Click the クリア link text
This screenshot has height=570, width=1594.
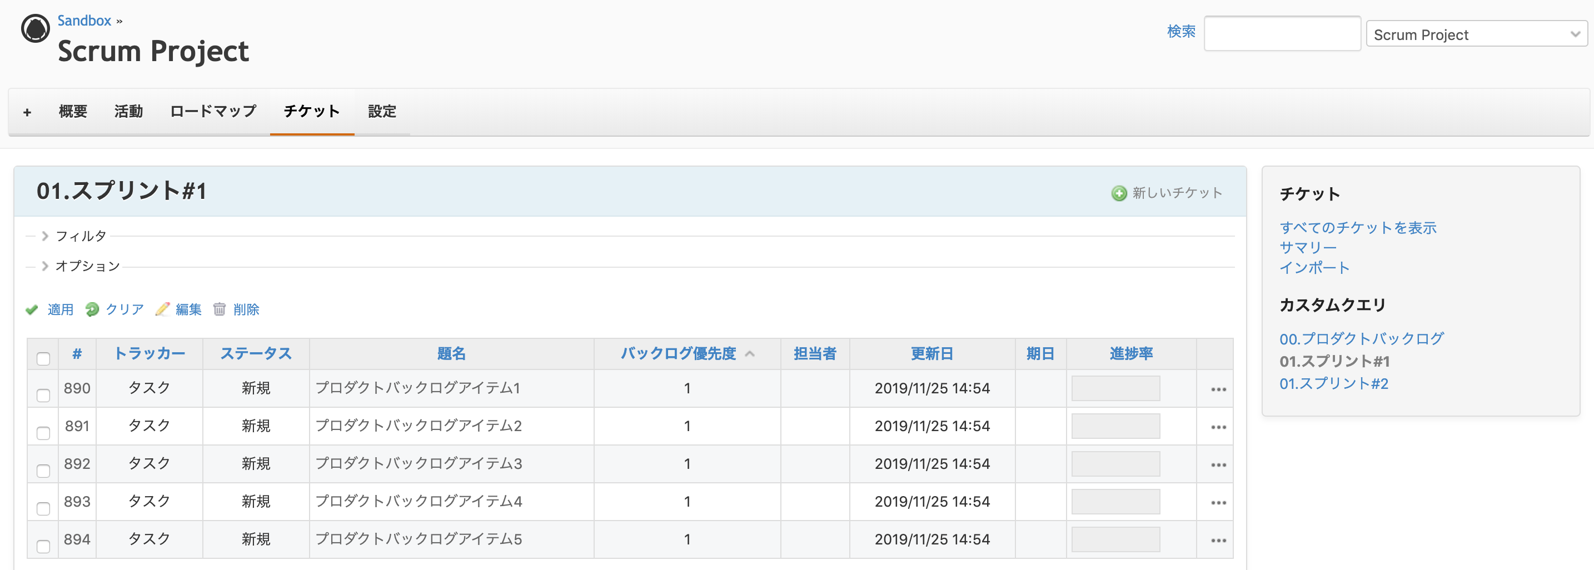pyautogui.click(x=125, y=309)
